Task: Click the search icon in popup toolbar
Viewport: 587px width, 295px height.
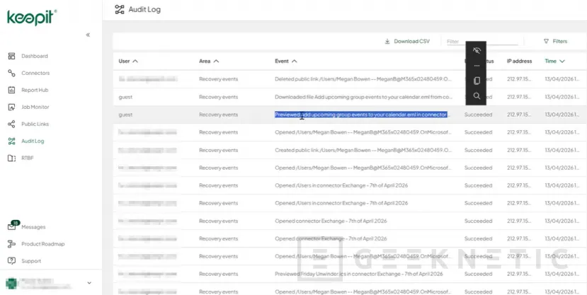Action: (x=477, y=96)
